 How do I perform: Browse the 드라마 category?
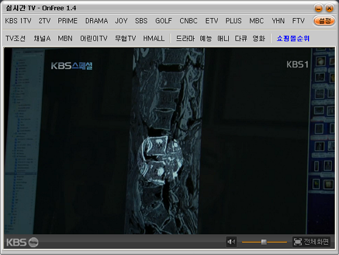pos(185,38)
